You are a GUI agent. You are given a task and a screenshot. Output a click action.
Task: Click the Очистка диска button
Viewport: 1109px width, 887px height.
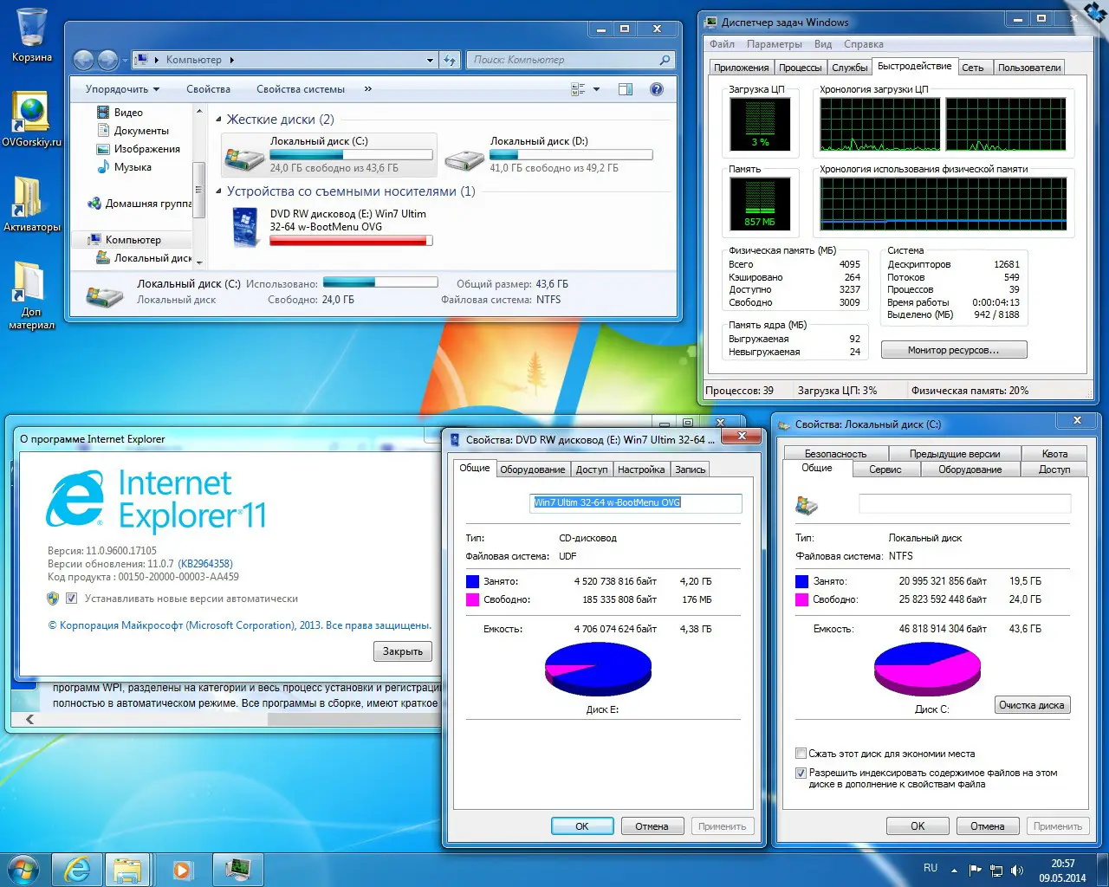click(1032, 705)
